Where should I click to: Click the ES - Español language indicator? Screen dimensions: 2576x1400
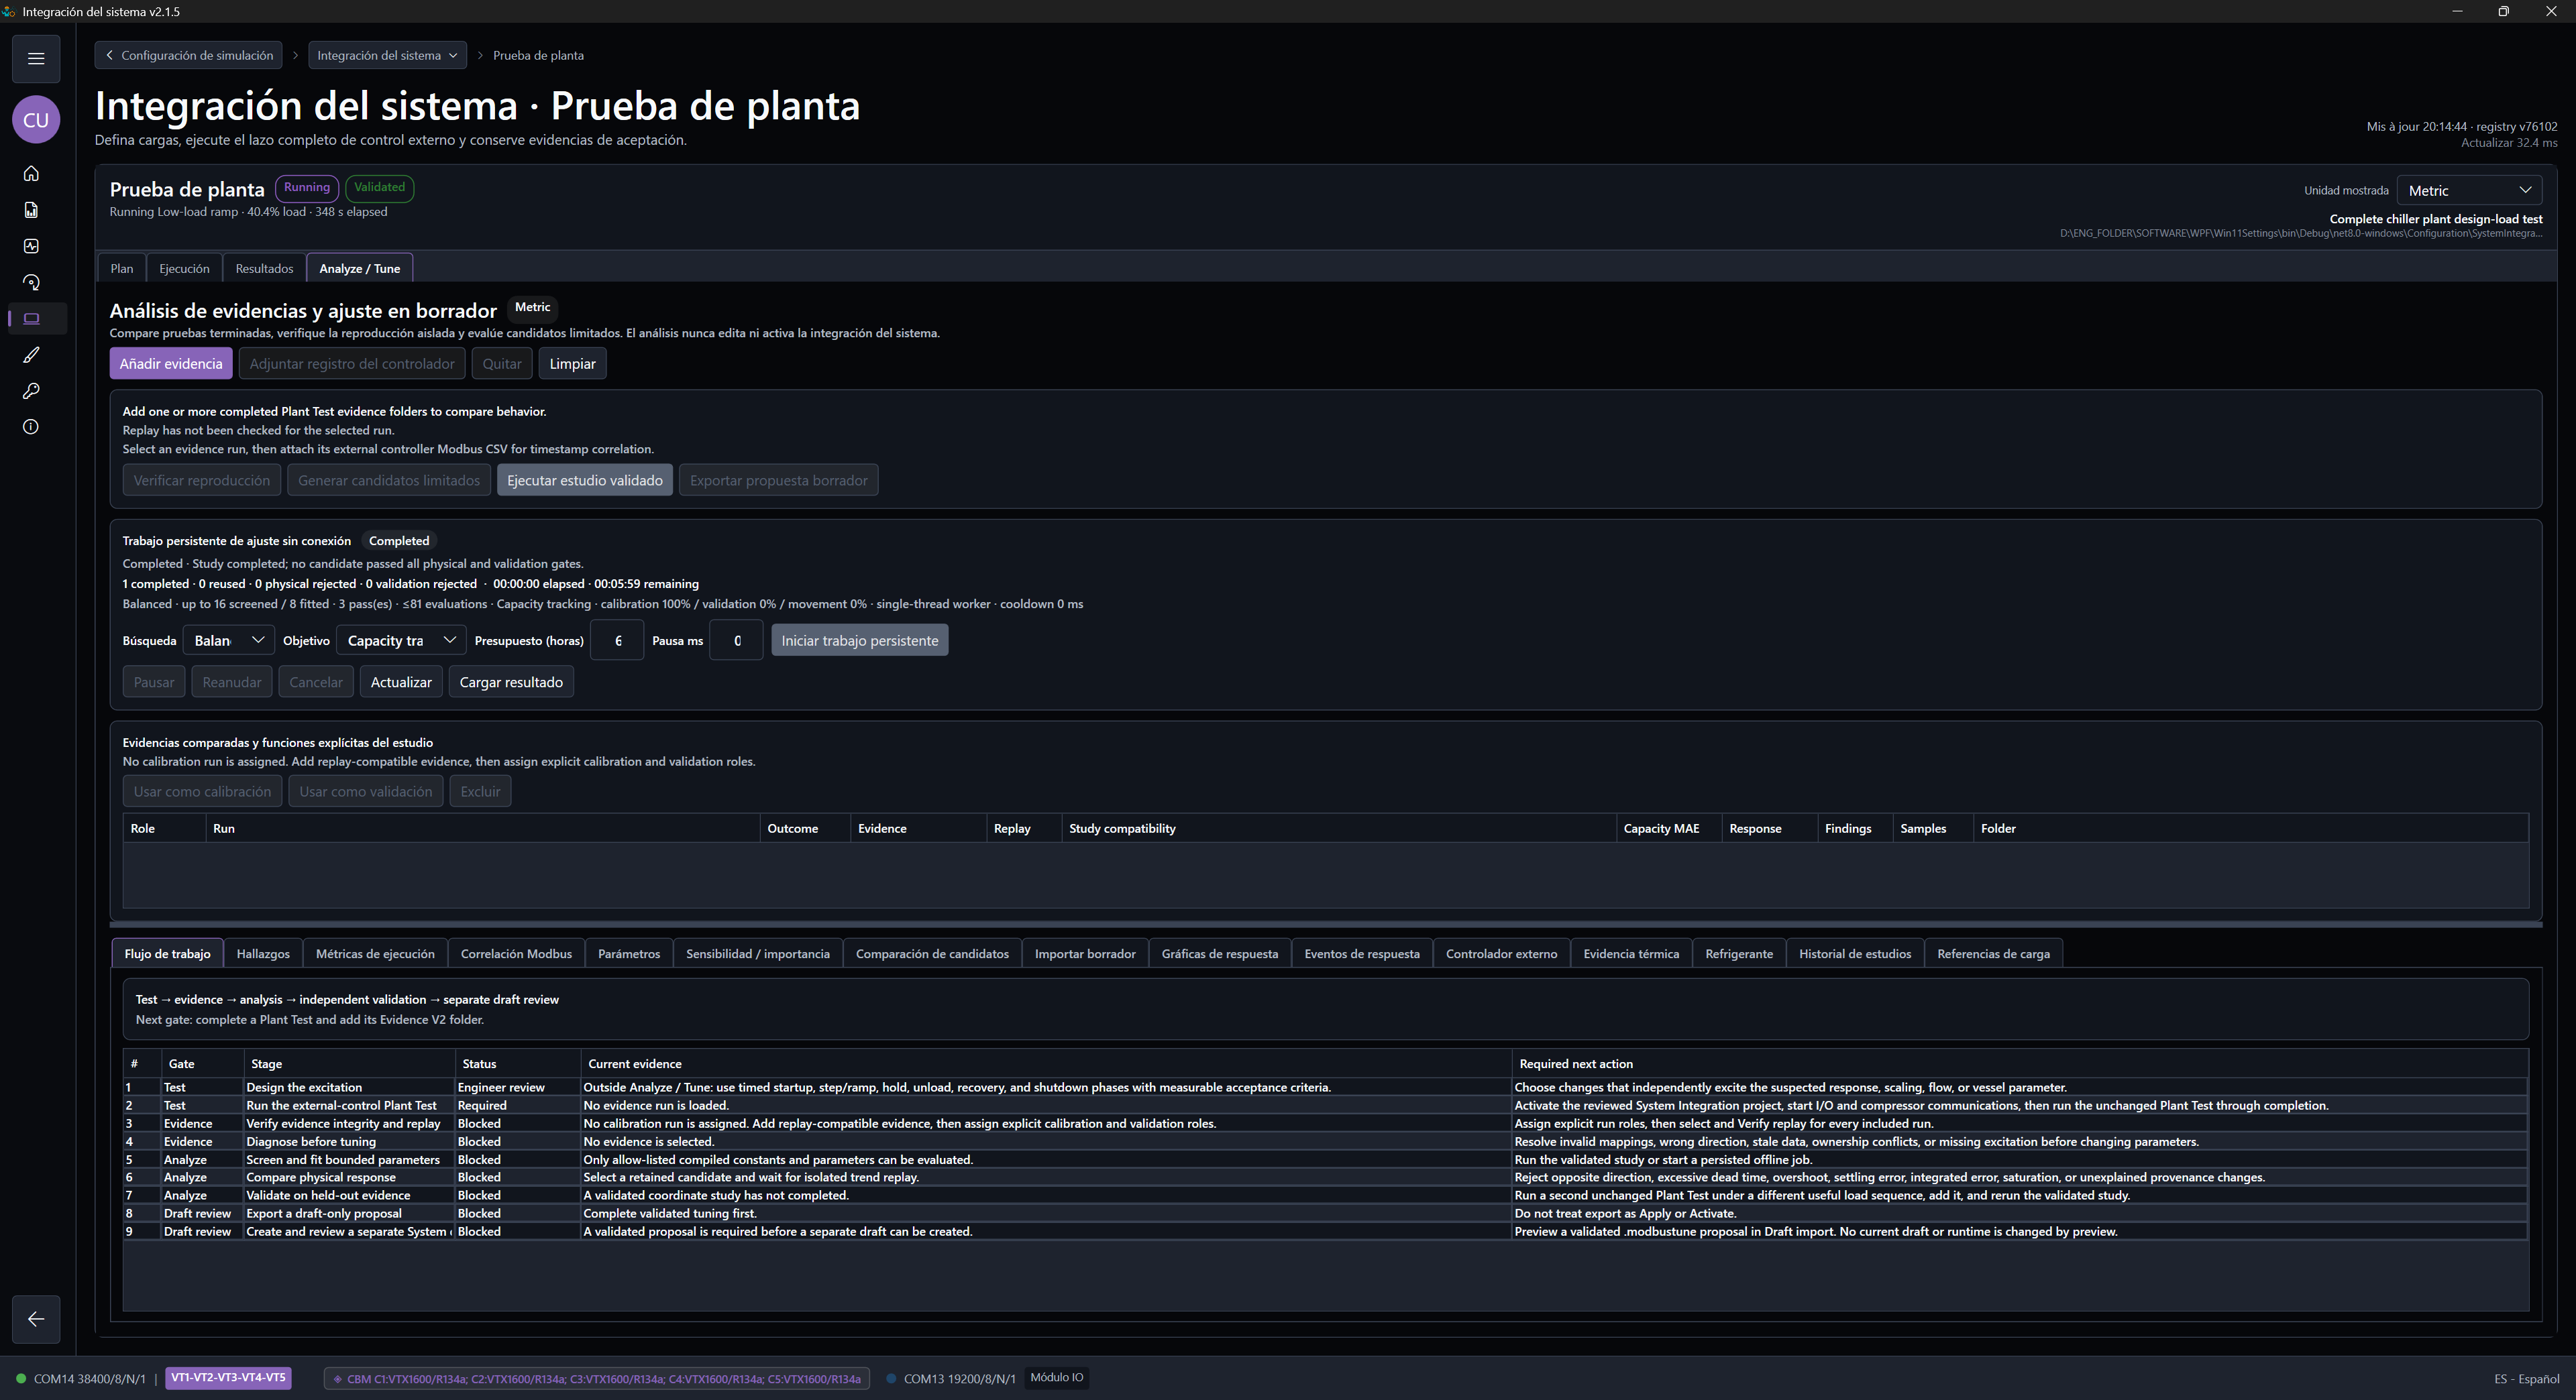2526,1379
